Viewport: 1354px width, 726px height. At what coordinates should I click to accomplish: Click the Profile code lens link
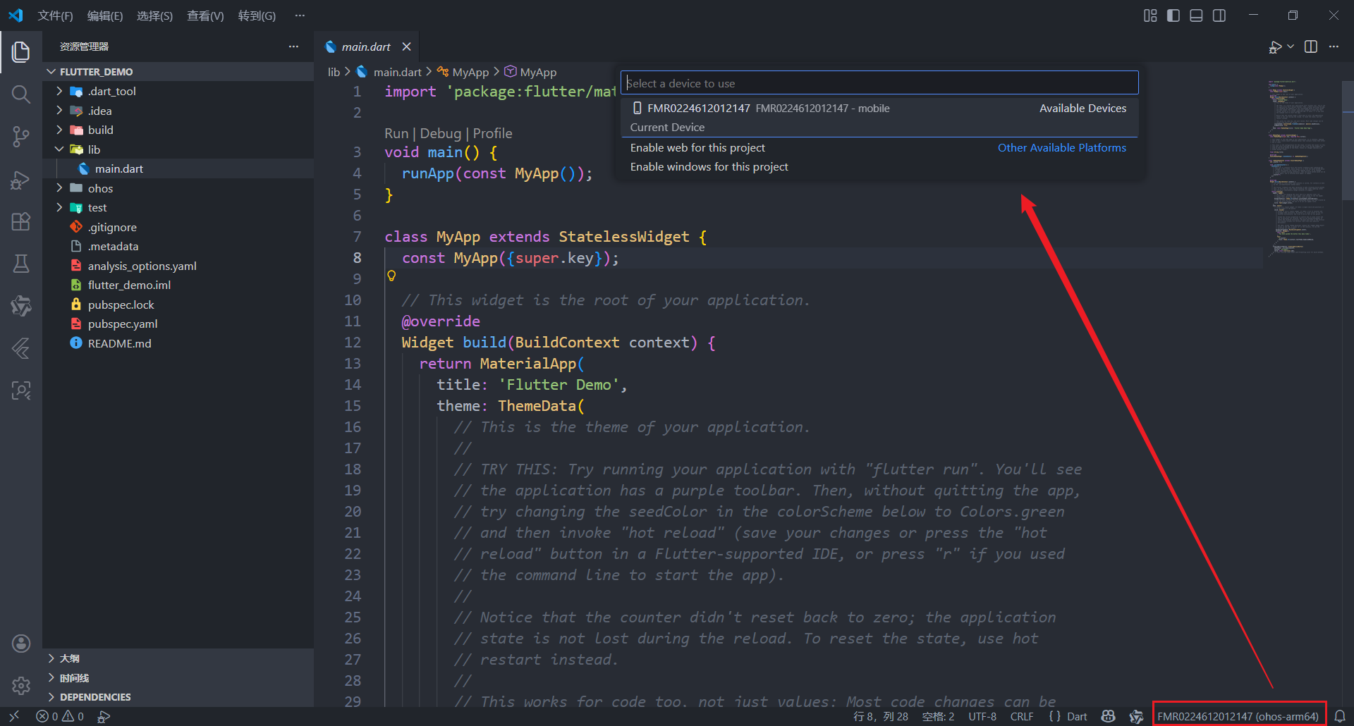(492, 133)
